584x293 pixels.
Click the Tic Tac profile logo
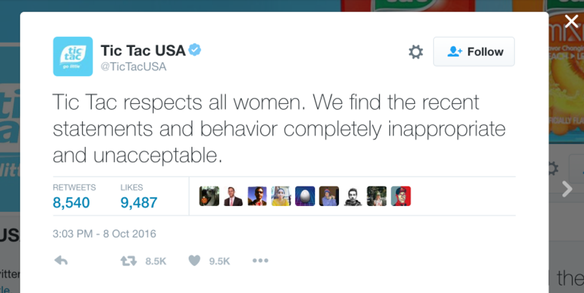click(x=73, y=57)
